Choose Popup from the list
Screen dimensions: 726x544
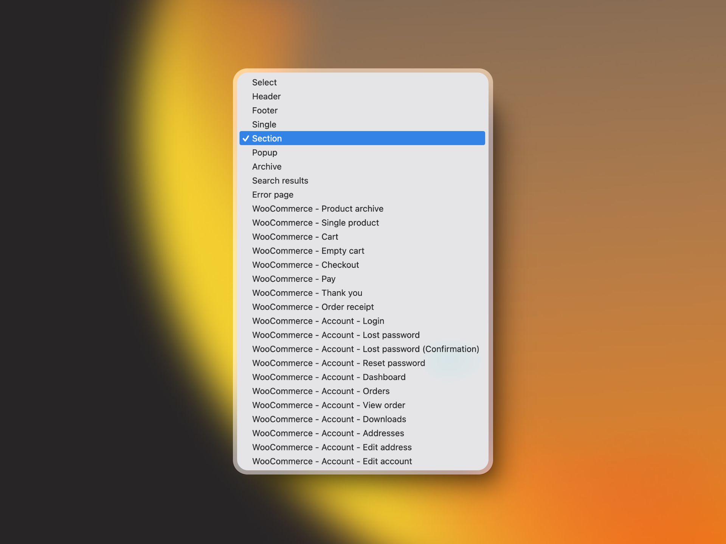click(362, 153)
